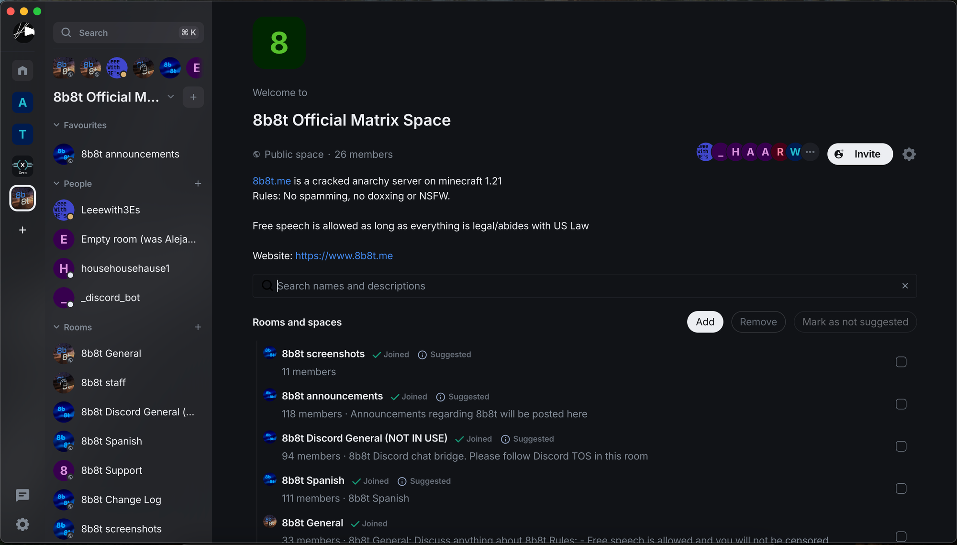Open the https://www.8b8t.me website link
957x545 pixels.
344,256
